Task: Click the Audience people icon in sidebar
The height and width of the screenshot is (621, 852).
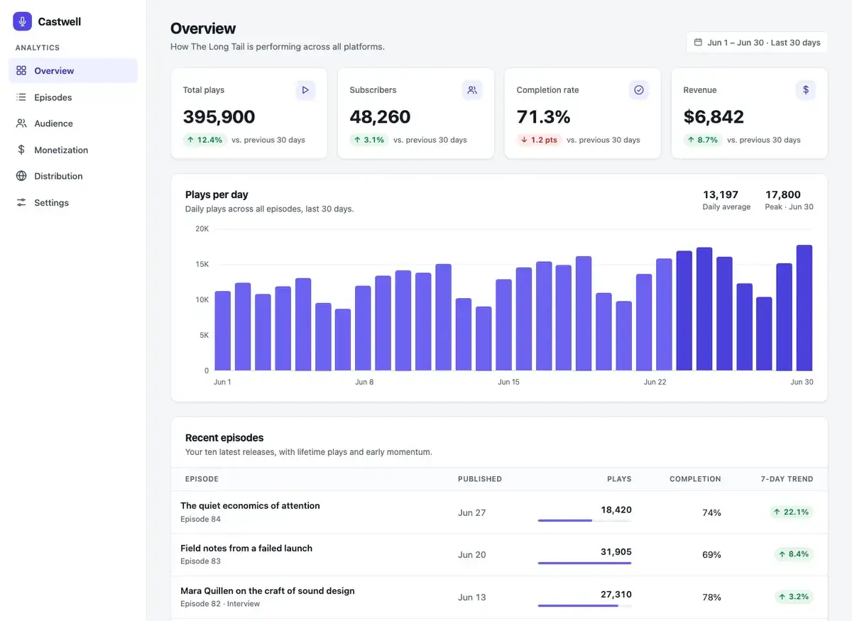Action: (x=21, y=123)
